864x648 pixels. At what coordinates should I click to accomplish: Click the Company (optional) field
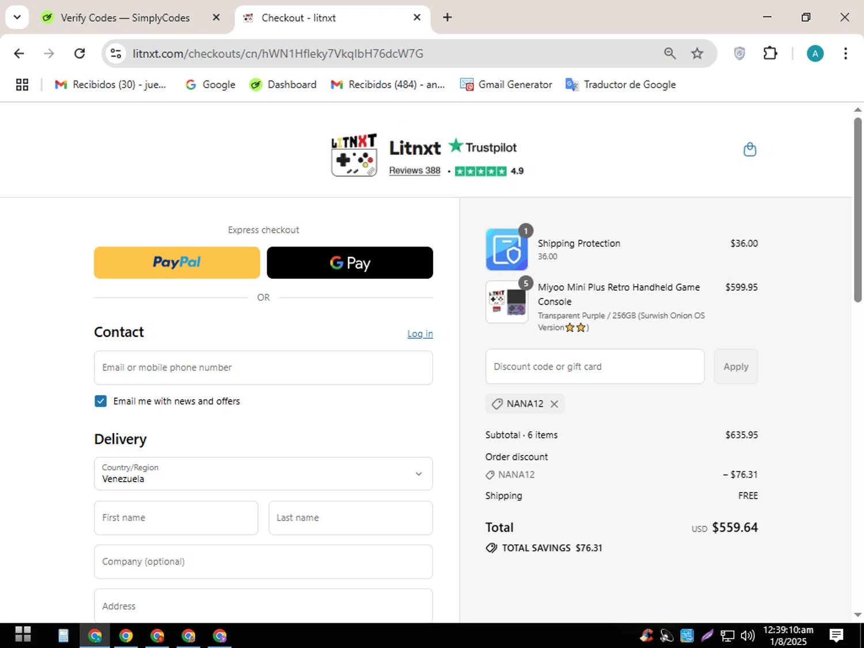coord(263,562)
